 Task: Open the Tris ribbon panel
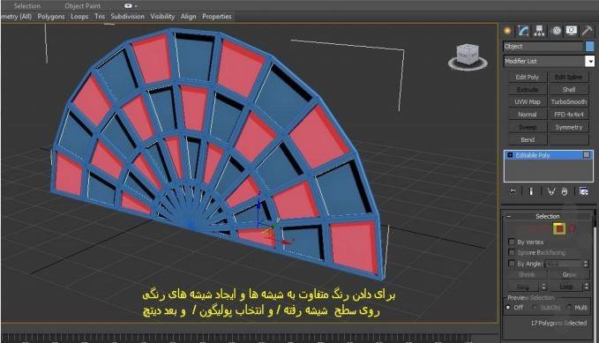(100, 17)
